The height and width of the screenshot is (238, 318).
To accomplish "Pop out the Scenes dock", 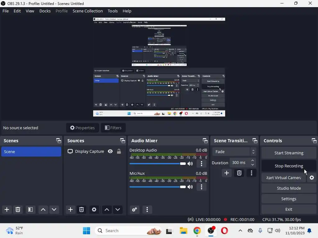I will tap(59, 141).
